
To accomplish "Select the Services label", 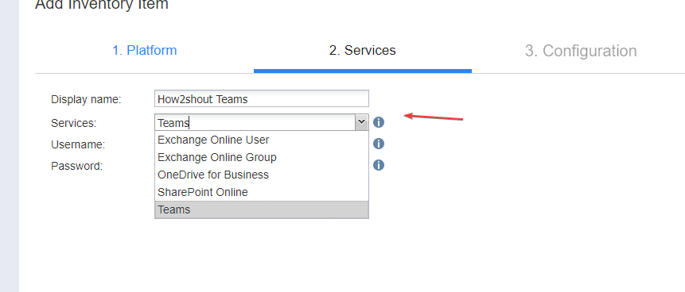I will coord(74,123).
